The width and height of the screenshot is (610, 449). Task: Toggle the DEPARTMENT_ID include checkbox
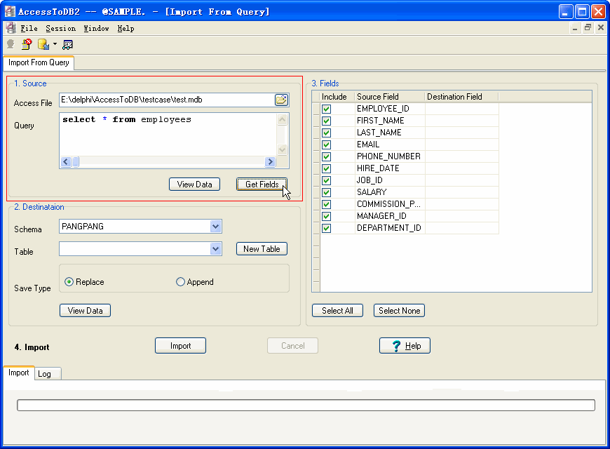[x=327, y=228]
